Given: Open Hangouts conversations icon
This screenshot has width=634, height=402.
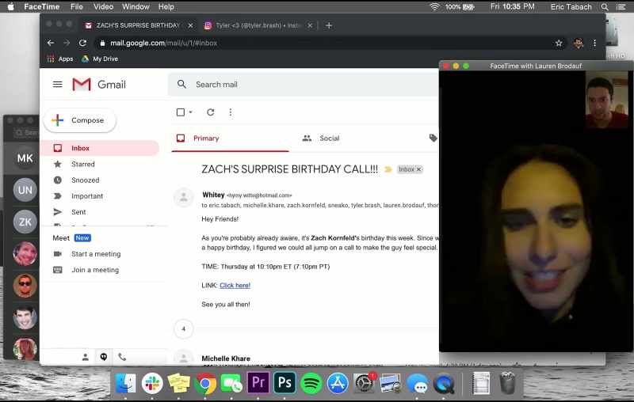Looking at the screenshot, I should pos(104,357).
